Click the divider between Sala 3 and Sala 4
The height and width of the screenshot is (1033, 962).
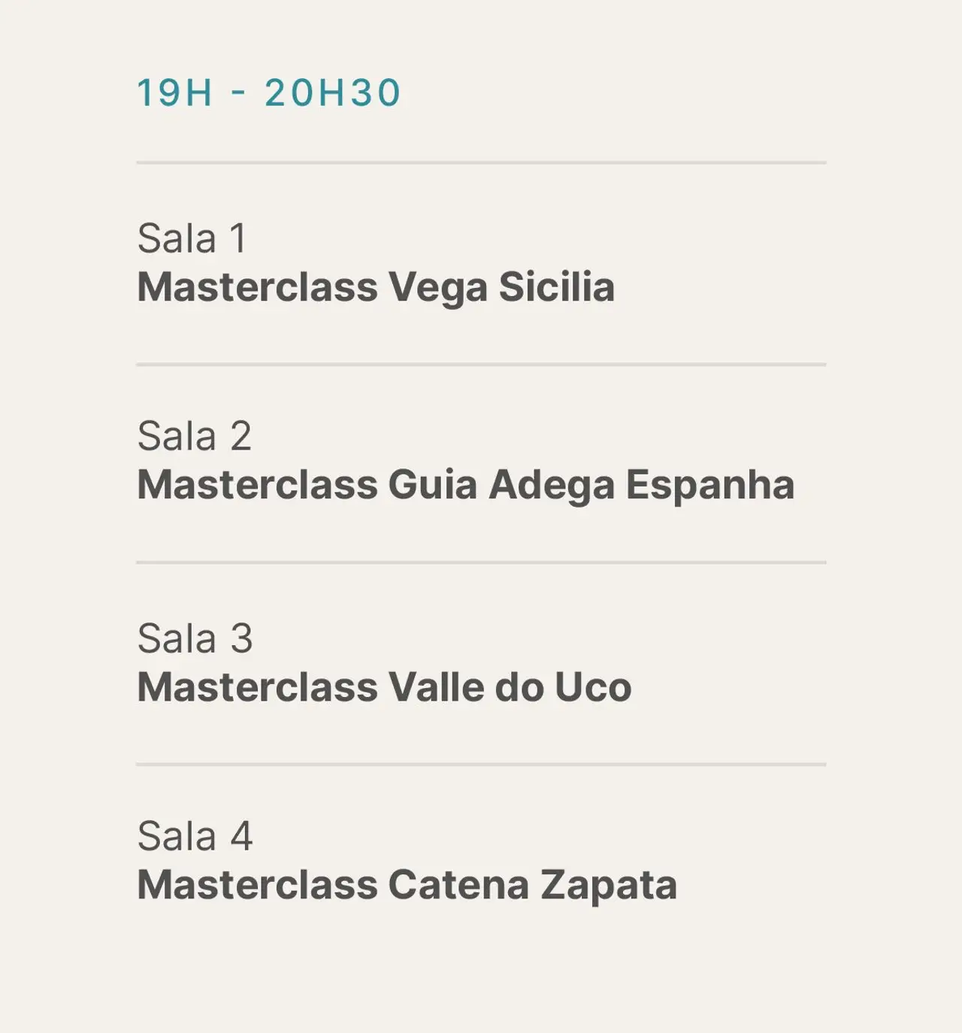click(x=481, y=765)
